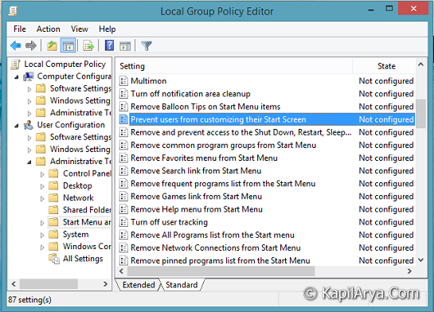Select Turn off notification area cleanup
434x312 pixels.
[267, 94]
